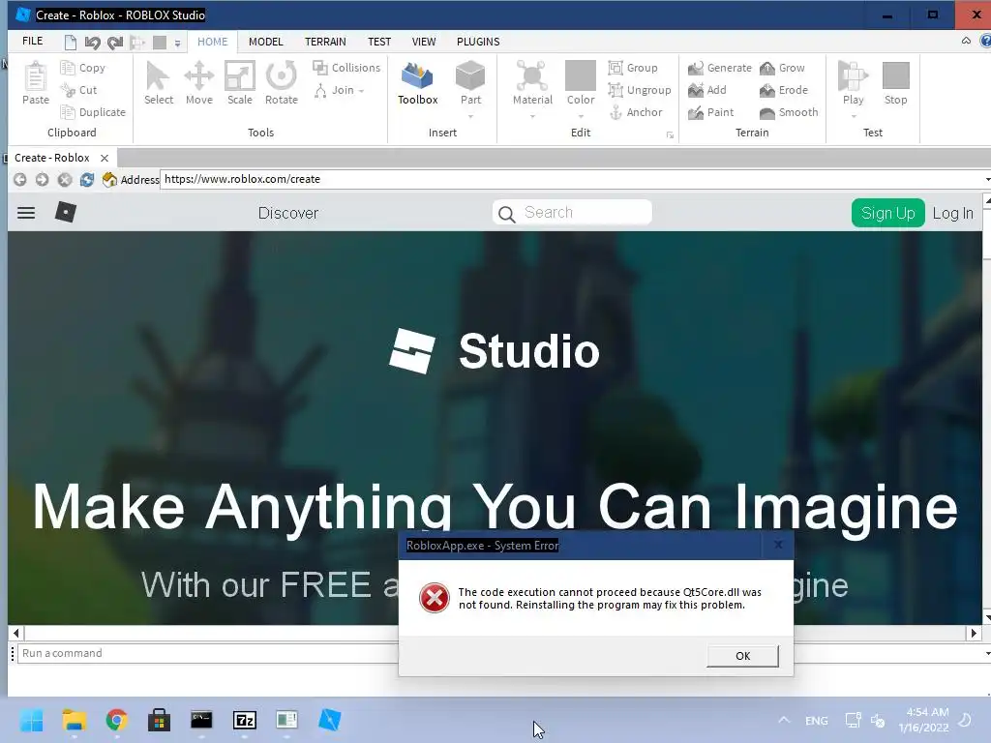Click the browser home icon

tap(109, 179)
